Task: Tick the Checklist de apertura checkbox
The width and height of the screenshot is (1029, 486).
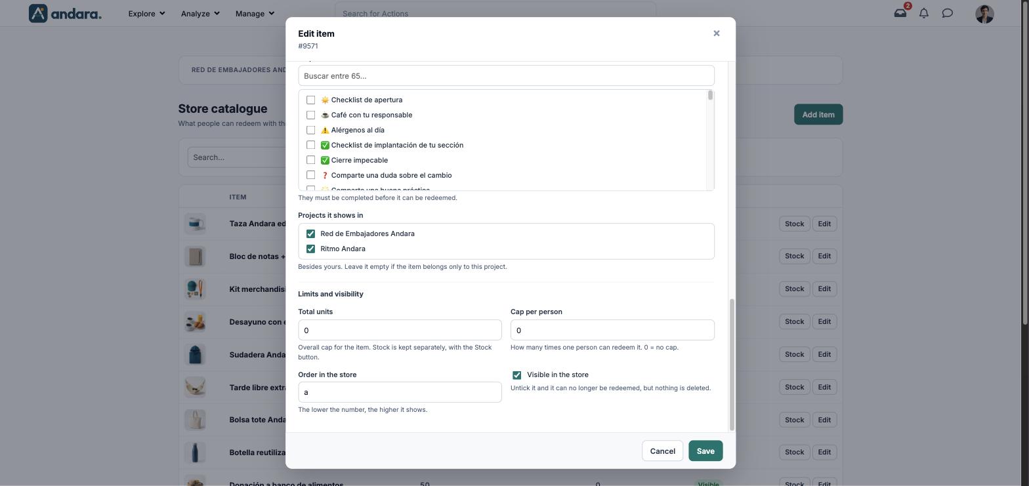Action: pos(310,100)
